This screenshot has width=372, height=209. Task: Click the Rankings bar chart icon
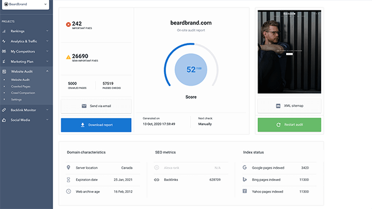point(4,31)
